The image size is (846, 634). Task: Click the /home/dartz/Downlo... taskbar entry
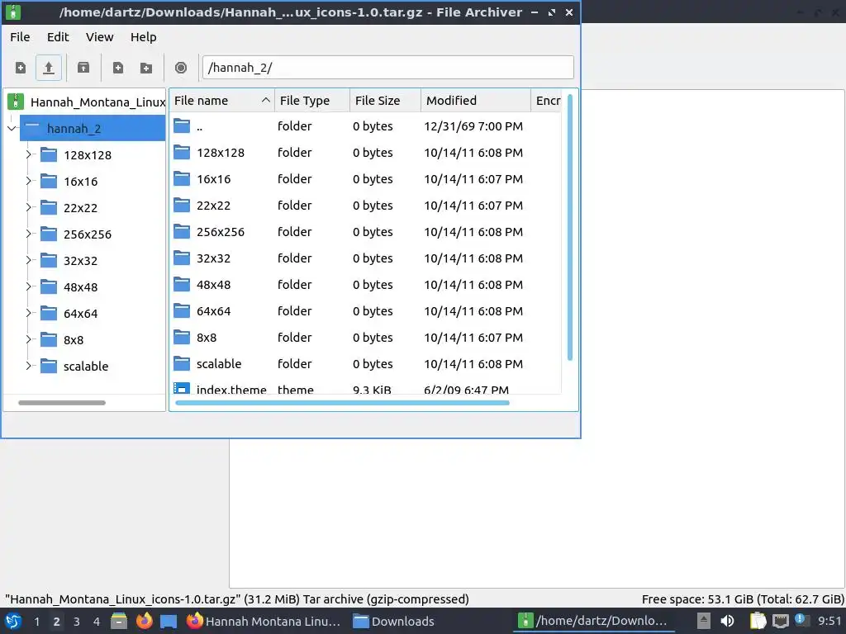tap(593, 621)
